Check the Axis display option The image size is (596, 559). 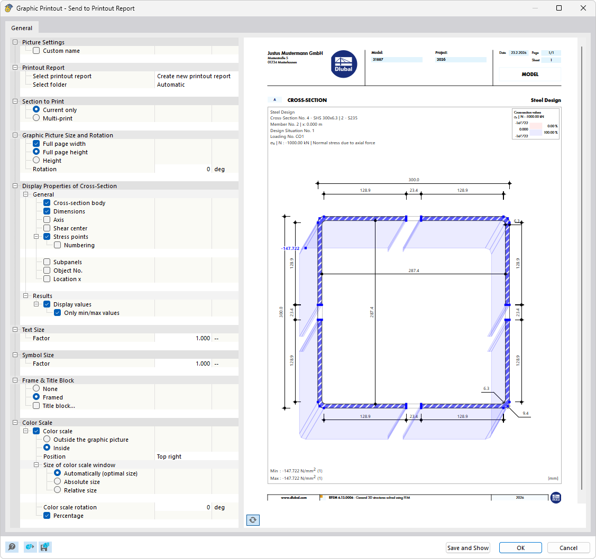46,219
